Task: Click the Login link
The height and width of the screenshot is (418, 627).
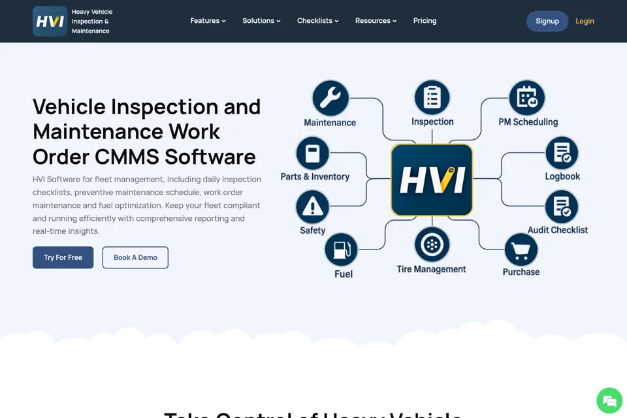Action: pyautogui.click(x=585, y=21)
